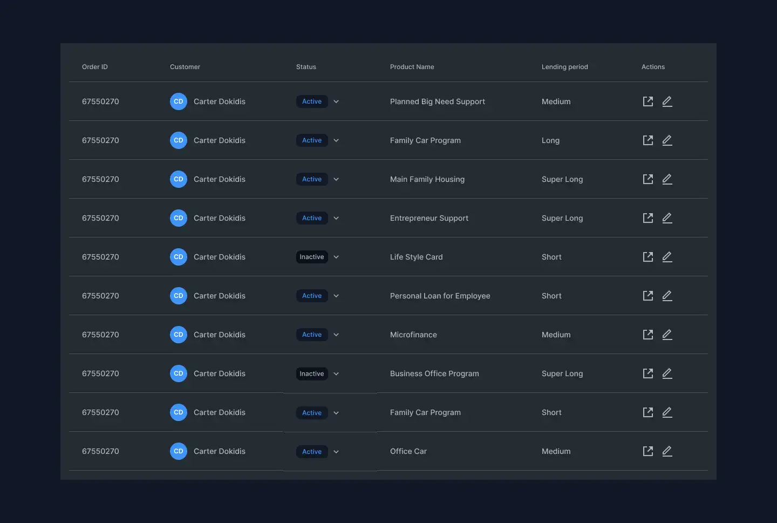Sort by Lending period column header
The width and height of the screenshot is (777, 523).
tap(565, 67)
